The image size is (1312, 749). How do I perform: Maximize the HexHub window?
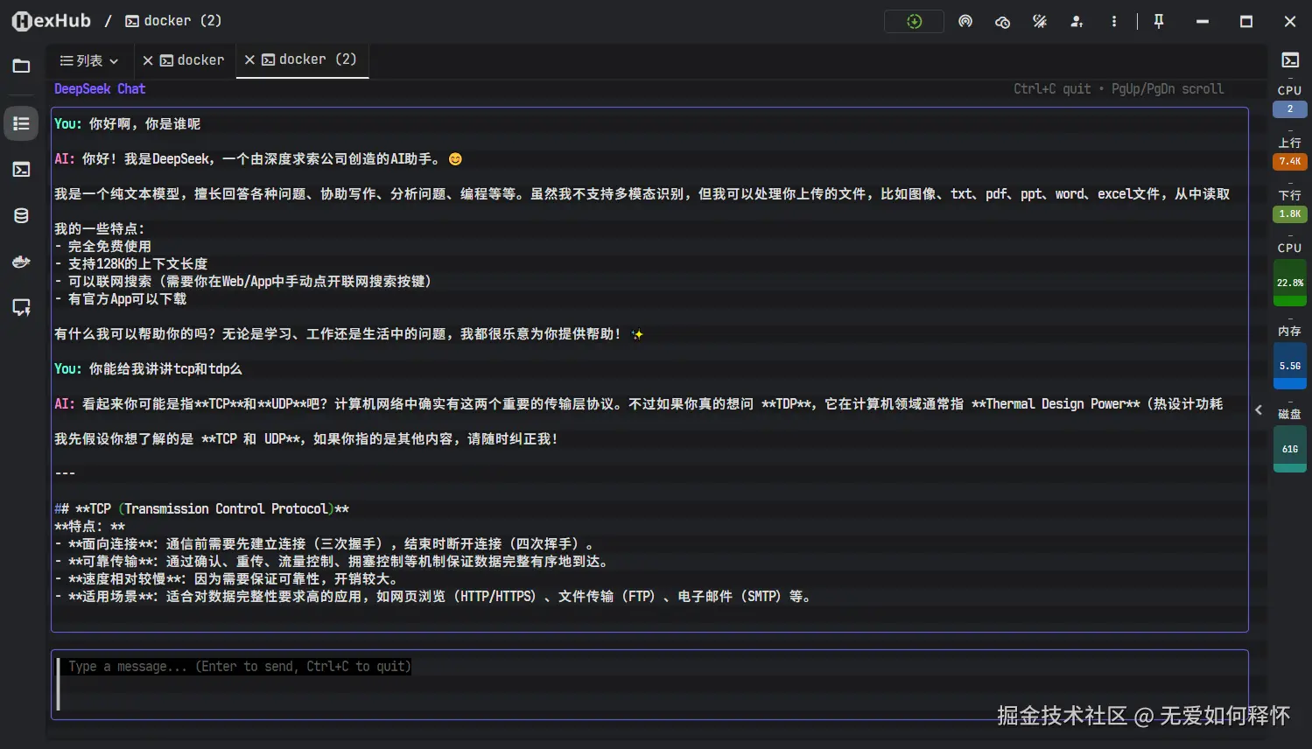point(1246,21)
